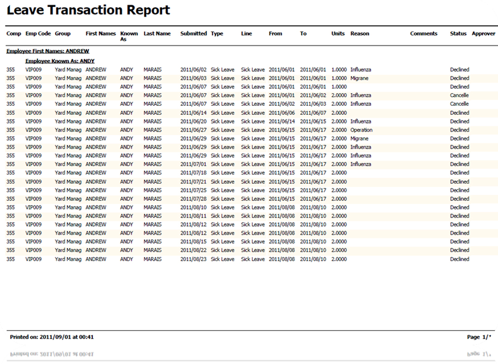The width and height of the screenshot is (498, 364).
Task: Click the Approver column header
Action: click(x=483, y=33)
